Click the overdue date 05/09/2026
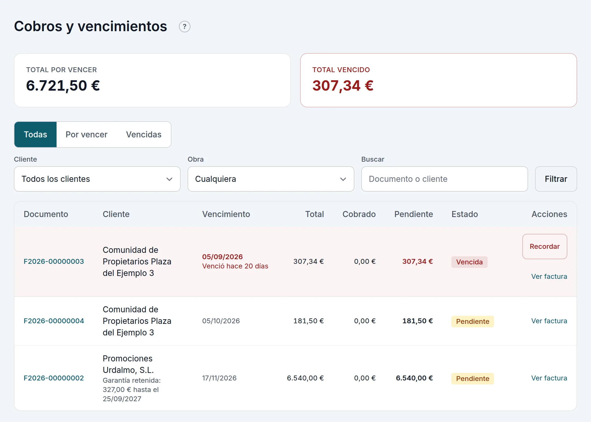Viewport: 591px width, 422px height. 222,257
